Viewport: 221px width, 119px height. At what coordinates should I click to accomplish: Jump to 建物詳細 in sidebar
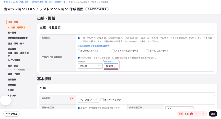(x=12, y=85)
